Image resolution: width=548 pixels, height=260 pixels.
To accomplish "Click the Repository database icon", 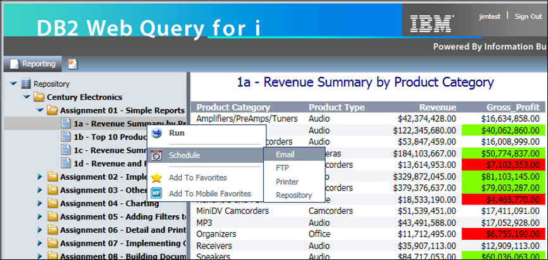I will (25, 84).
